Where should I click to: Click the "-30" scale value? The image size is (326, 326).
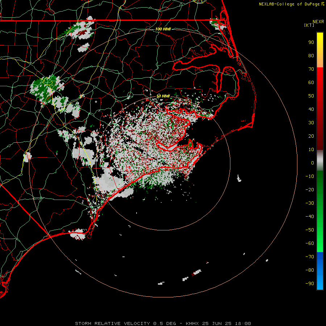(310, 203)
